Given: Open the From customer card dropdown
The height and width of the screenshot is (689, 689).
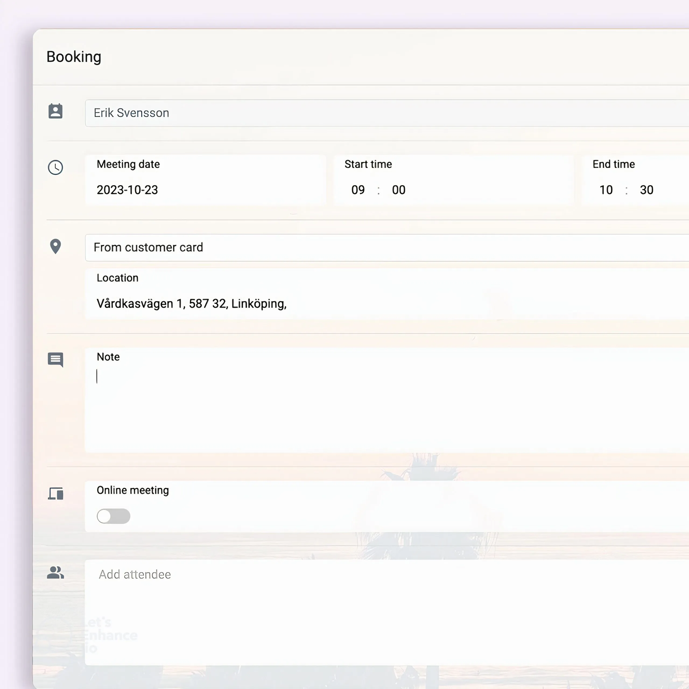Looking at the screenshot, I should click(387, 248).
